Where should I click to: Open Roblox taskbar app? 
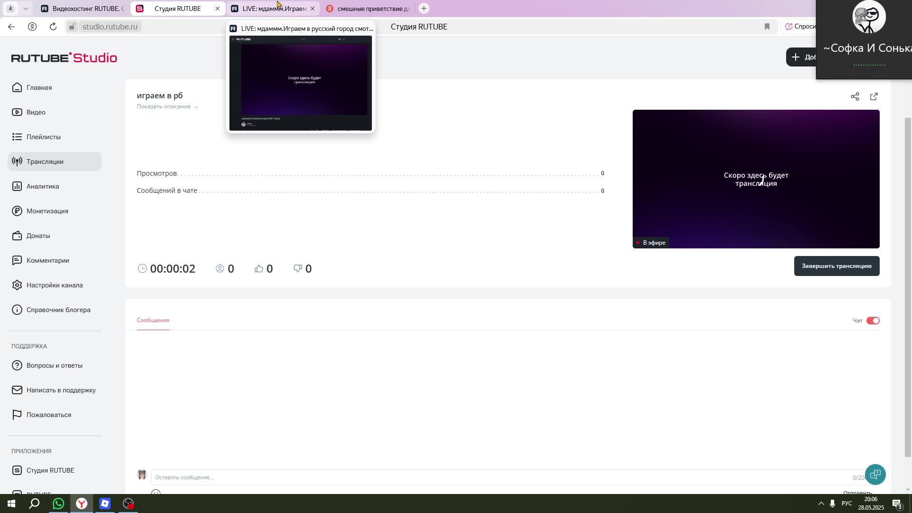[105, 503]
